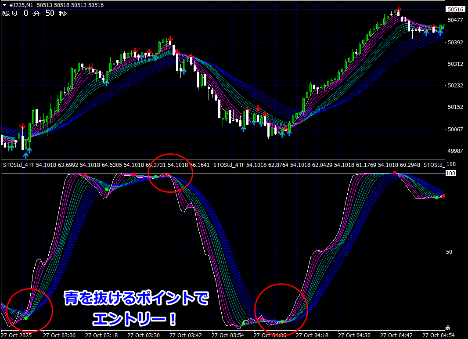Click the countdown text 残り 0 分 50 秒
Viewport: 468px width, 339px height.
tap(34, 13)
